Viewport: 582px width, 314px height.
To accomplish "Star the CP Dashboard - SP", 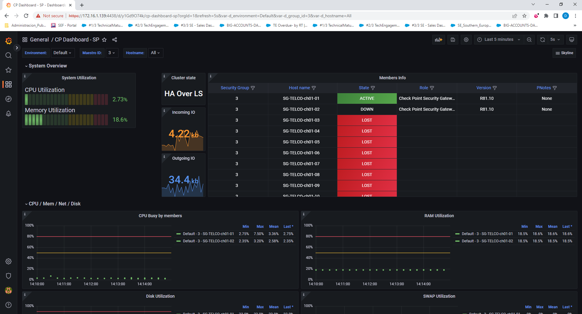I will (x=104, y=40).
